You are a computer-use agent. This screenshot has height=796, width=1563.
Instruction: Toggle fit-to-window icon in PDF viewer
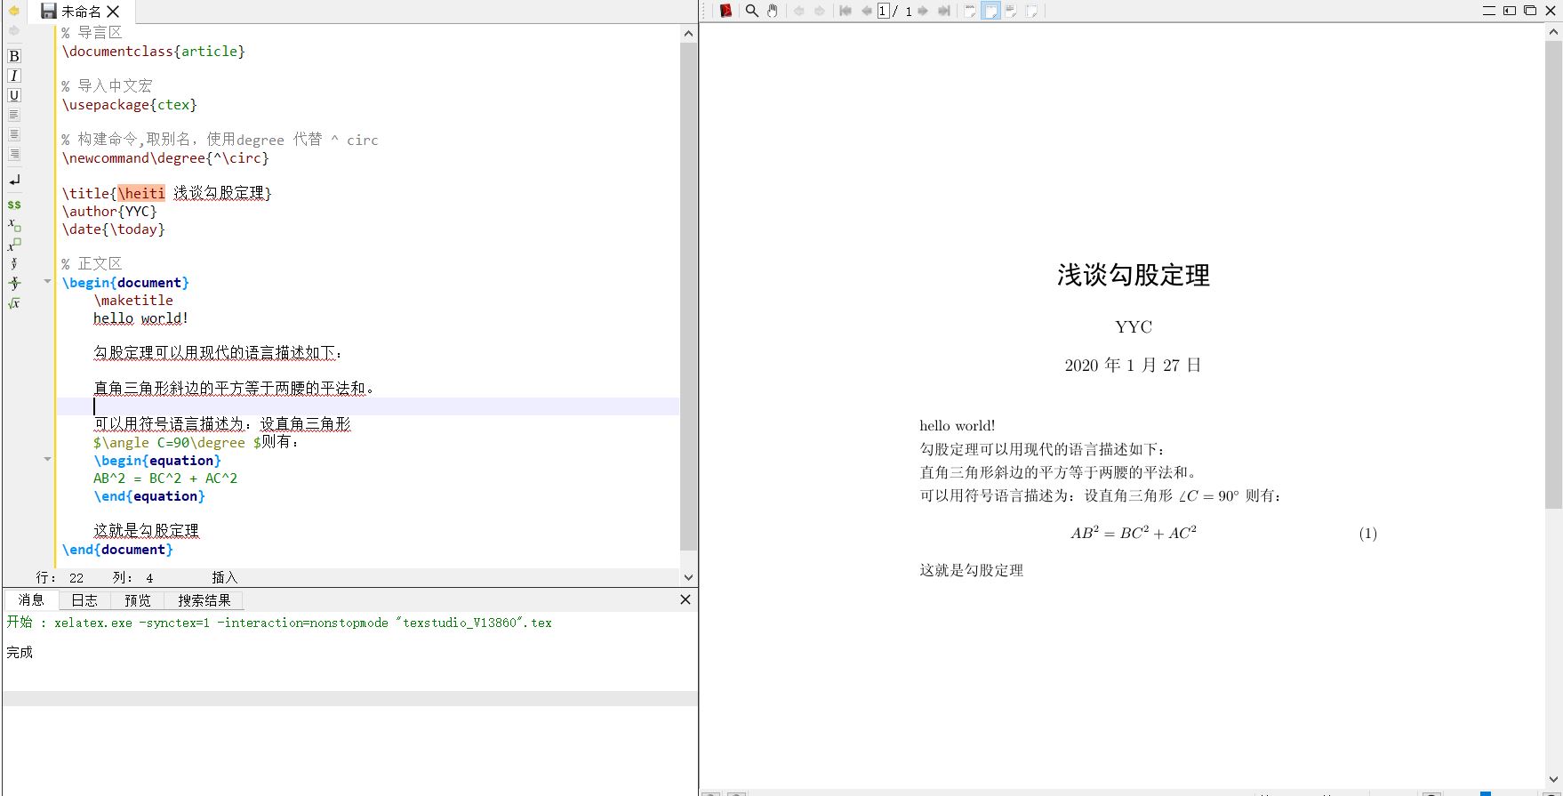[x=1032, y=11]
